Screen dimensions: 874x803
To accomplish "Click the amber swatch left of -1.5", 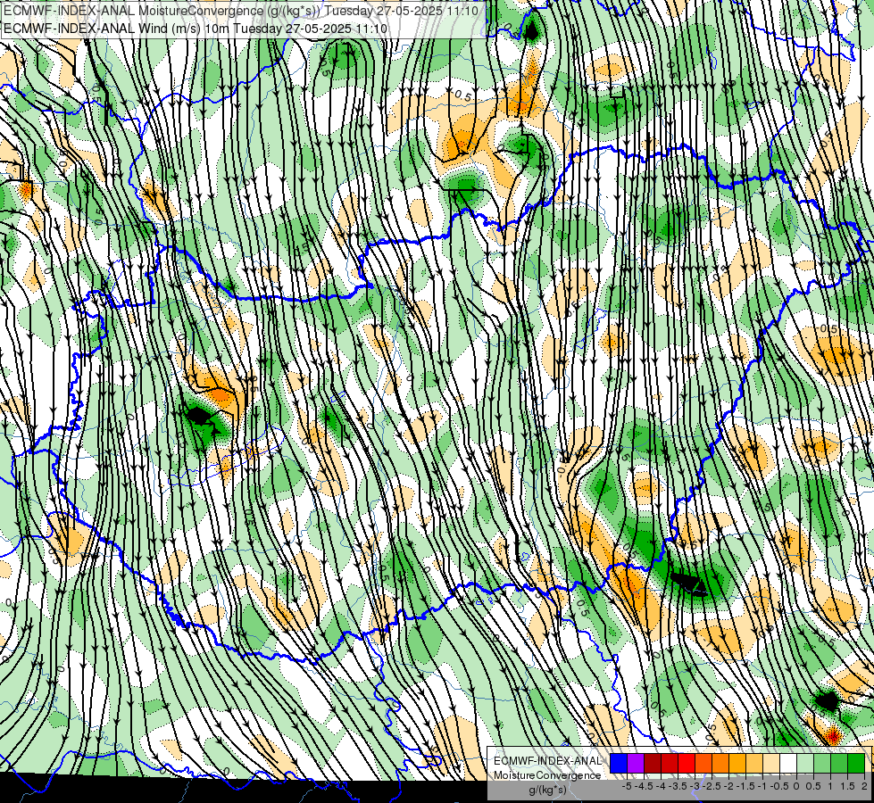I will [x=737, y=764].
